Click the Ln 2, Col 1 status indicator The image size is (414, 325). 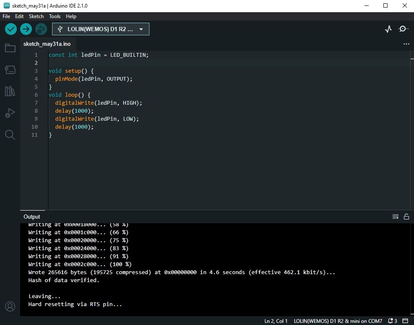(x=276, y=321)
